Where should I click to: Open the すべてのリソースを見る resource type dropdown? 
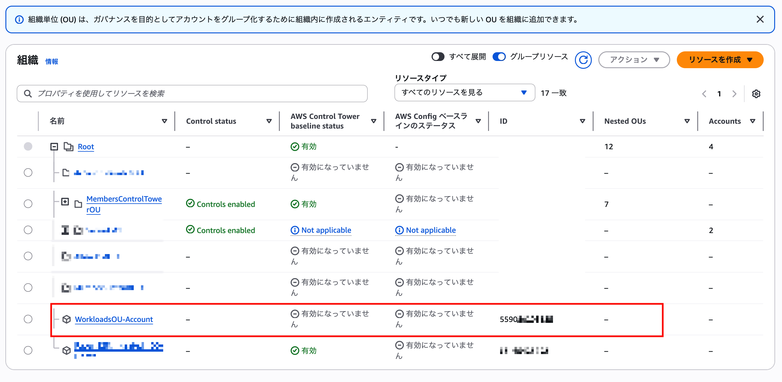tap(464, 92)
